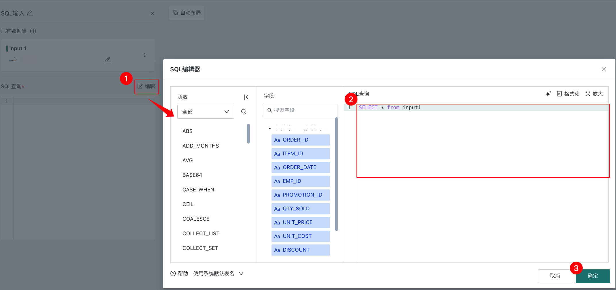Screen dimensions: 616x290
Task: Collapse the field list tree triangle
Action: click(270, 128)
